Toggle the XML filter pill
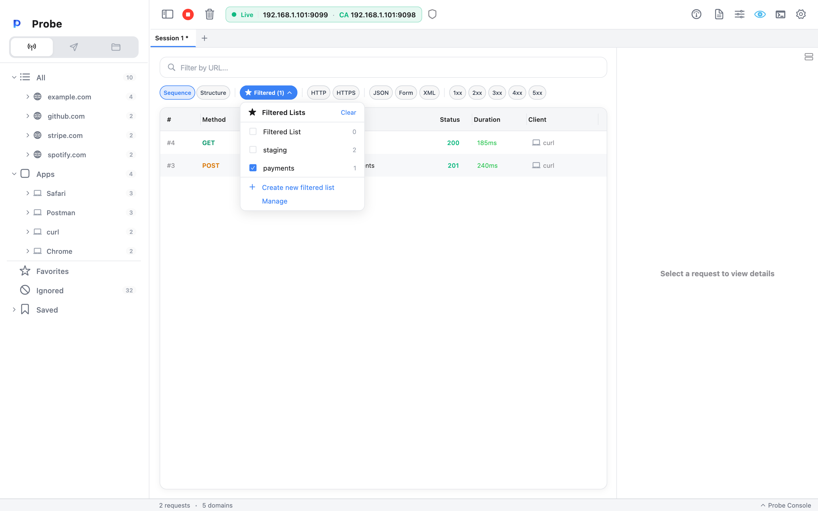 429,93
